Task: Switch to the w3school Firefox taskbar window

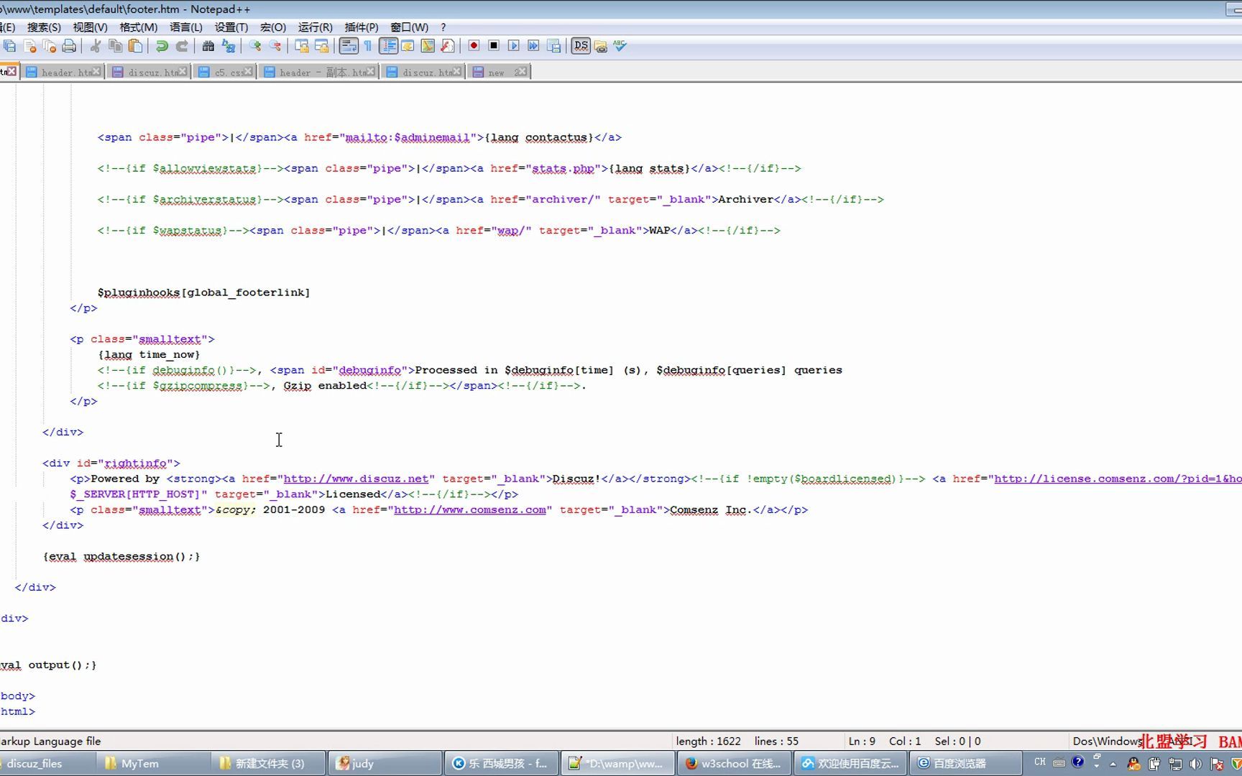Action: tap(735, 763)
